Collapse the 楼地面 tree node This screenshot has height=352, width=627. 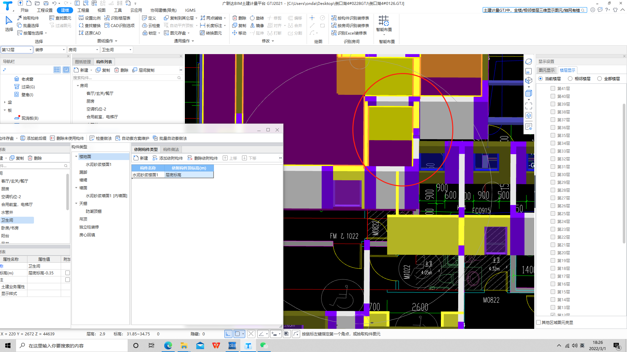76,157
